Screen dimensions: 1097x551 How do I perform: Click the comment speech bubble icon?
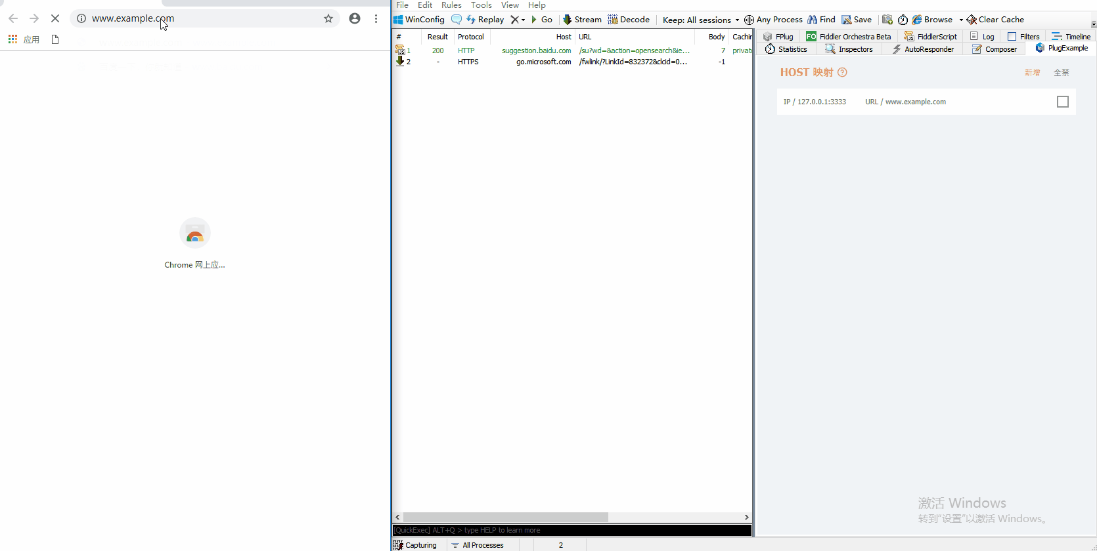457,20
